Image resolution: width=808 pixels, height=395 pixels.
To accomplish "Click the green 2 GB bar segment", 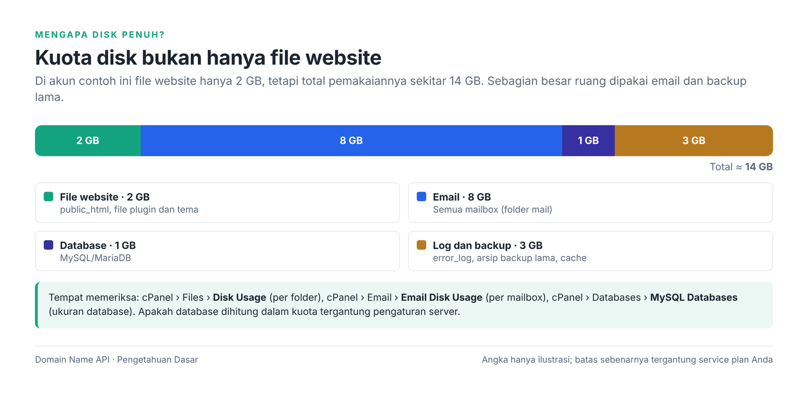I will tap(88, 141).
